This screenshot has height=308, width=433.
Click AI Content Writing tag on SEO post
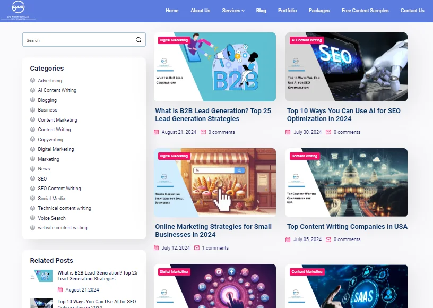[307, 40]
